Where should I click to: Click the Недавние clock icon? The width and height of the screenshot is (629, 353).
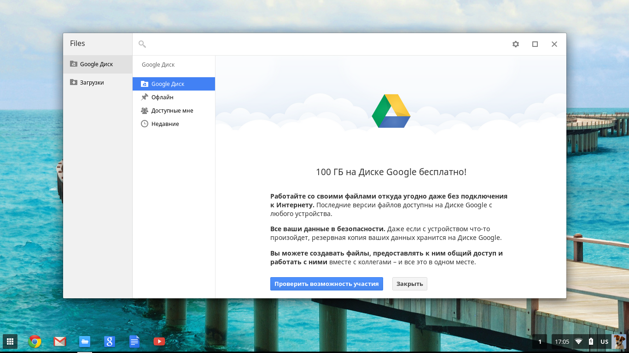coord(145,124)
